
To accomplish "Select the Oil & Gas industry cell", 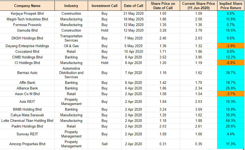I will pos(71,46).
